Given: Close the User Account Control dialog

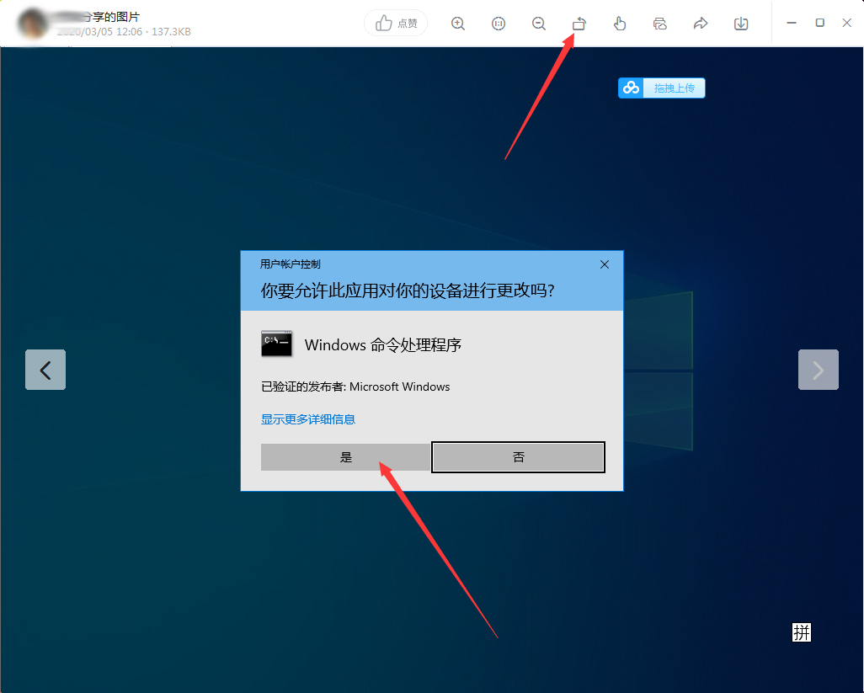Looking at the screenshot, I should point(604,264).
